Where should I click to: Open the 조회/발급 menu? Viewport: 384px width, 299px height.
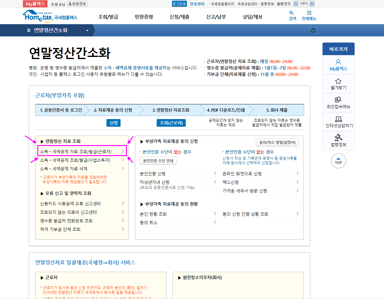click(108, 17)
